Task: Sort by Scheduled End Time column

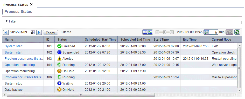Action: coord(134,40)
